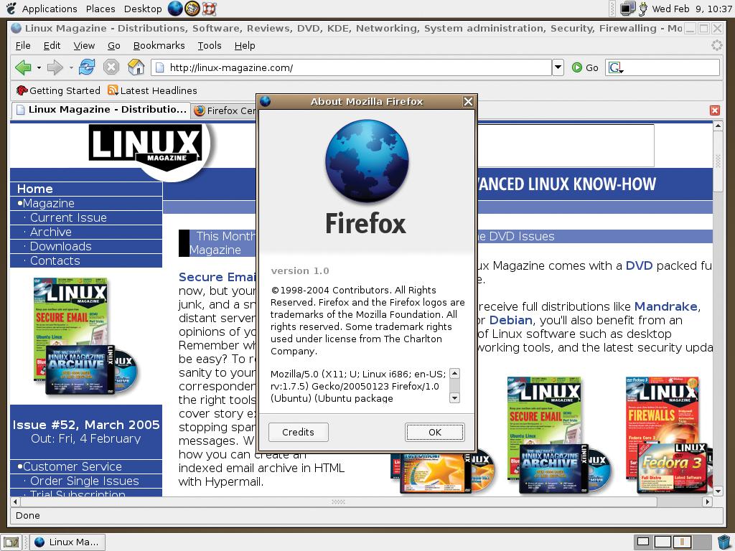Click the Customer Service sidebar link
Viewport: 735px width, 551px height.
(72, 466)
